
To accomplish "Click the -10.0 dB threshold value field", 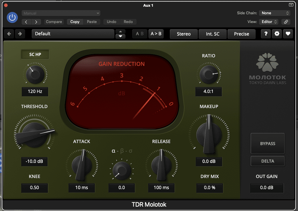I will 34,161.
